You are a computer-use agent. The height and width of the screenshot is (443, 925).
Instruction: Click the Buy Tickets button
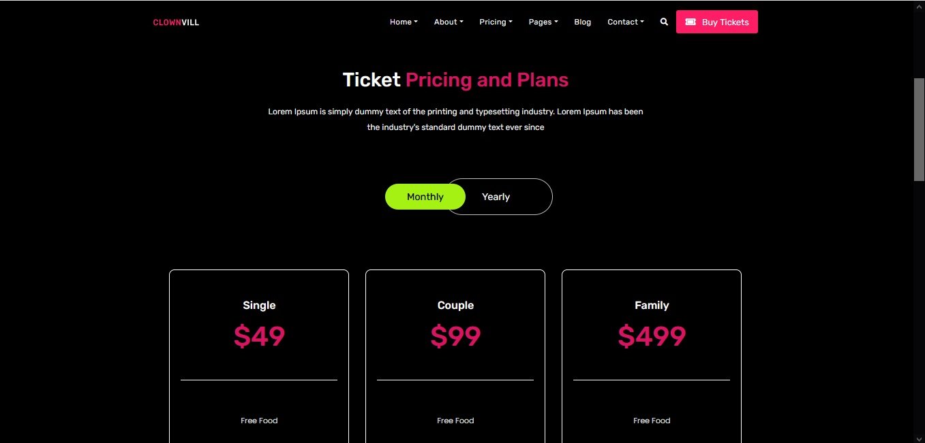(x=717, y=22)
